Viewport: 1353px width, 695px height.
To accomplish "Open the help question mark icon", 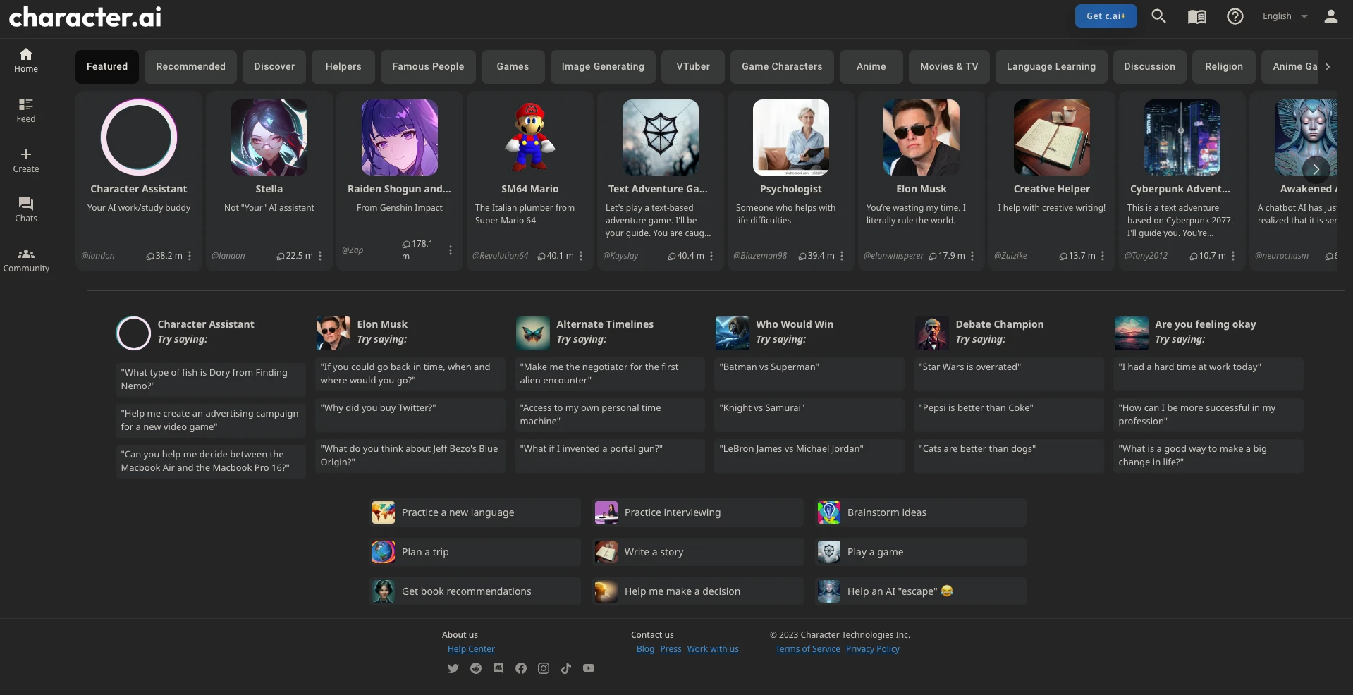I will point(1235,16).
